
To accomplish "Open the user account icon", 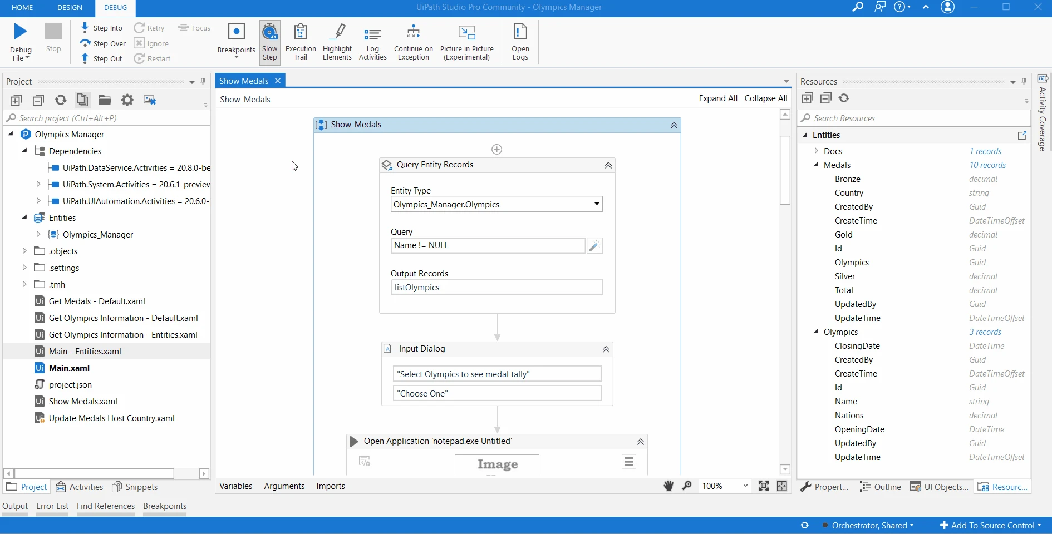I will 947,7.
